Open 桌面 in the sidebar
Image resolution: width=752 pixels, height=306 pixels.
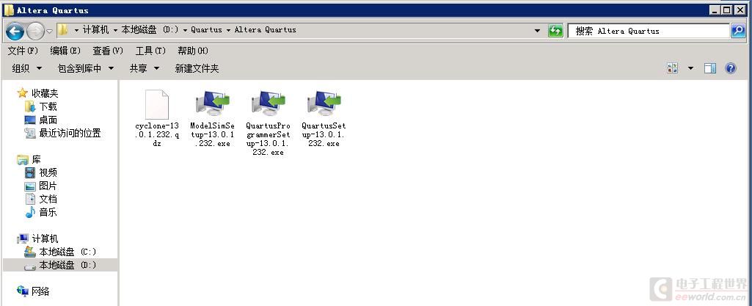point(48,120)
